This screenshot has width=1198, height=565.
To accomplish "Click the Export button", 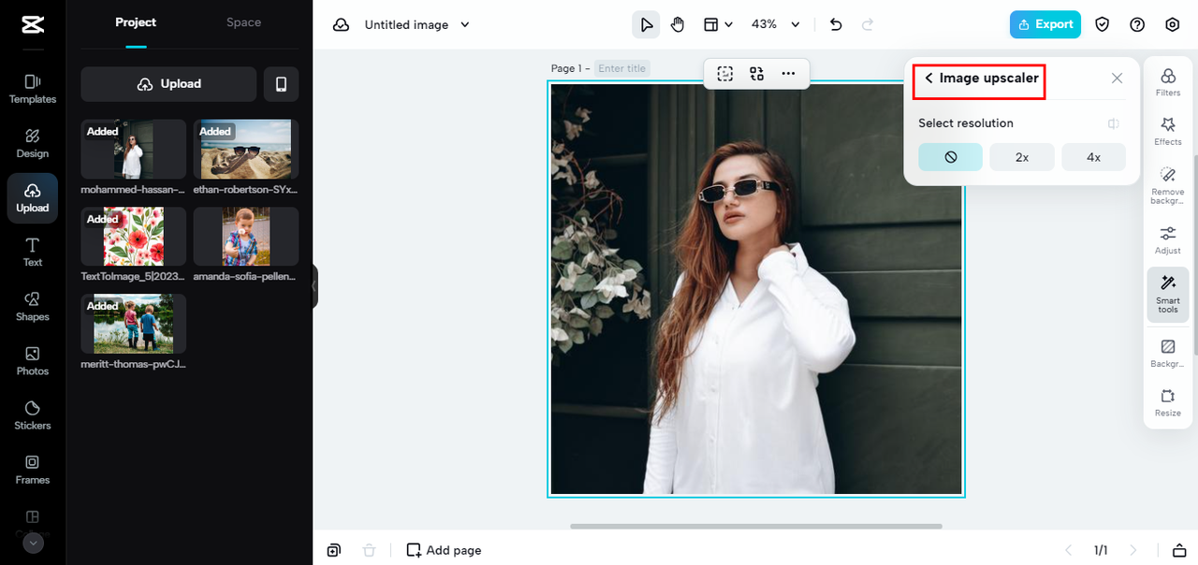I will [1045, 24].
